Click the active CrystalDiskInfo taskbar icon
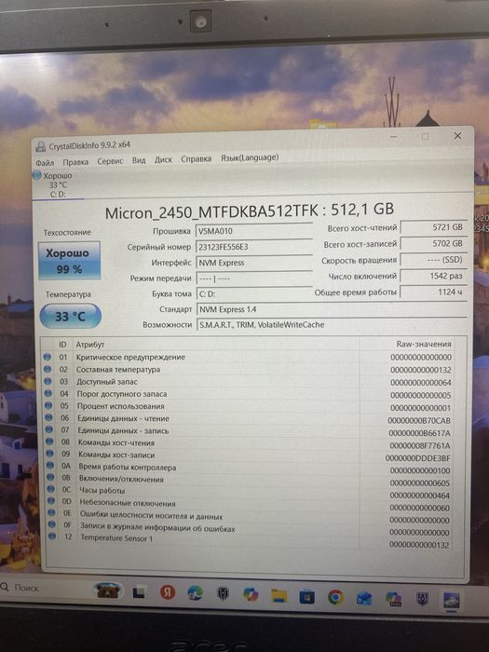 (451, 601)
